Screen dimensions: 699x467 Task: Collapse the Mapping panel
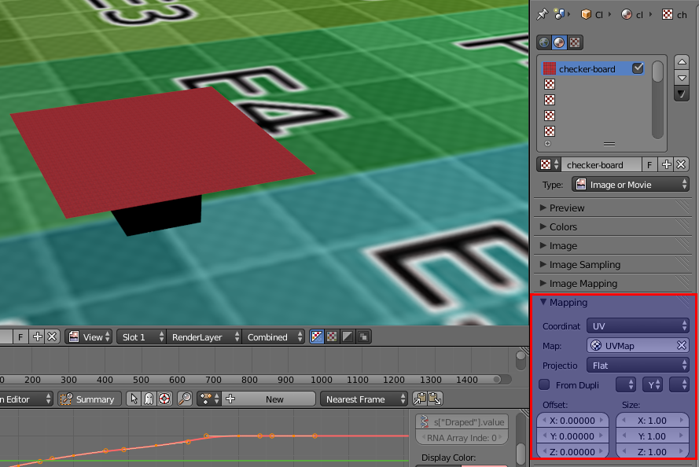pyautogui.click(x=568, y=303)
